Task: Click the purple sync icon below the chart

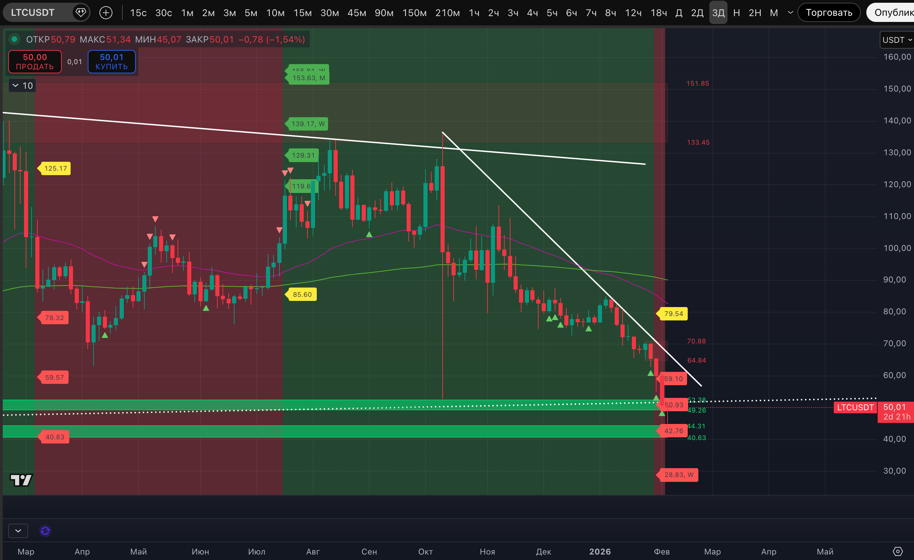Action: click(45, 531)
